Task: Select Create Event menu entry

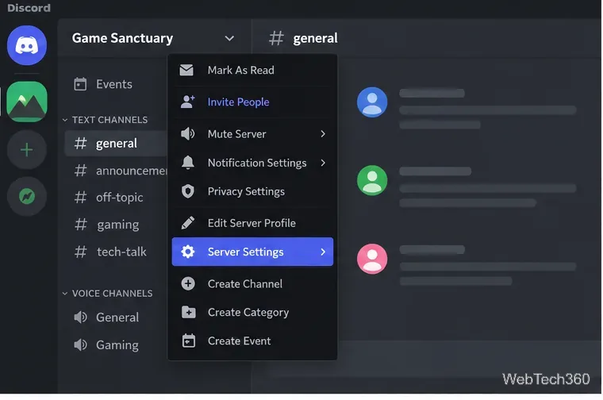Action: click(x=252, y=340)
